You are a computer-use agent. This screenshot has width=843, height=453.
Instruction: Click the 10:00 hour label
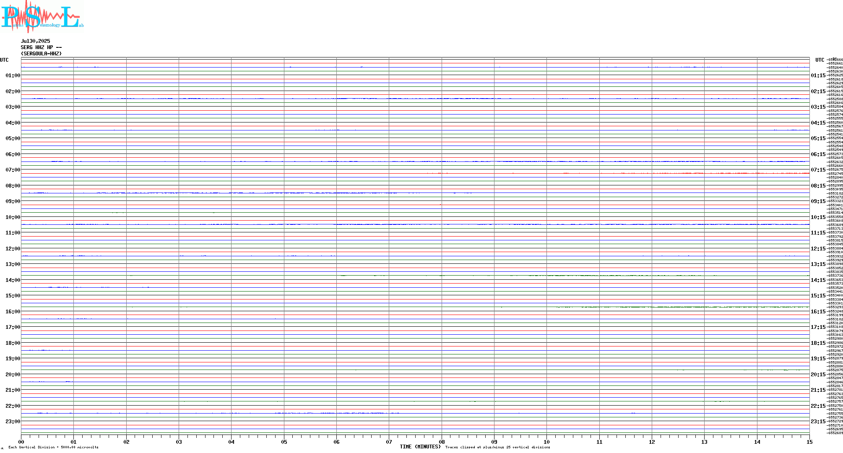point(13,217)
